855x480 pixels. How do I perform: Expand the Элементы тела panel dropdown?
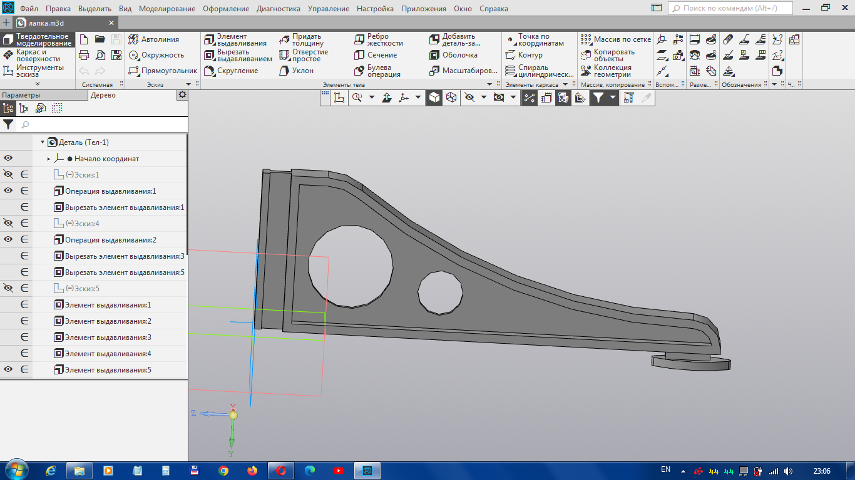coord(489,84)
